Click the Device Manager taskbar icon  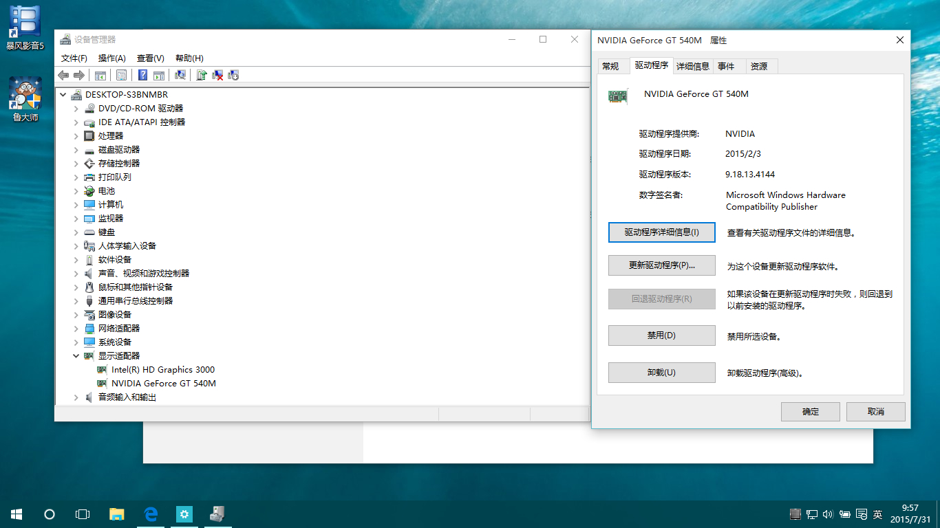(217, 514)
